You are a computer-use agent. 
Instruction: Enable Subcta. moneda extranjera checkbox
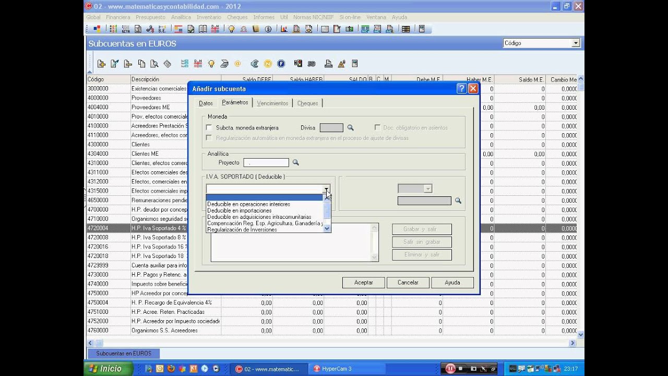209,127
